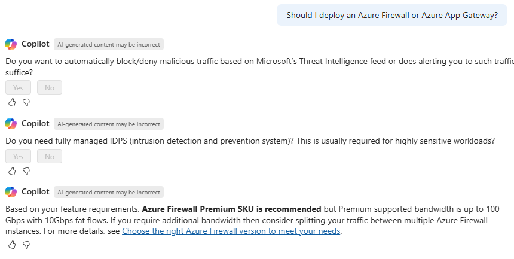
Task: Dislike the Threat Intelligence question response
Action: click(26, 103)
